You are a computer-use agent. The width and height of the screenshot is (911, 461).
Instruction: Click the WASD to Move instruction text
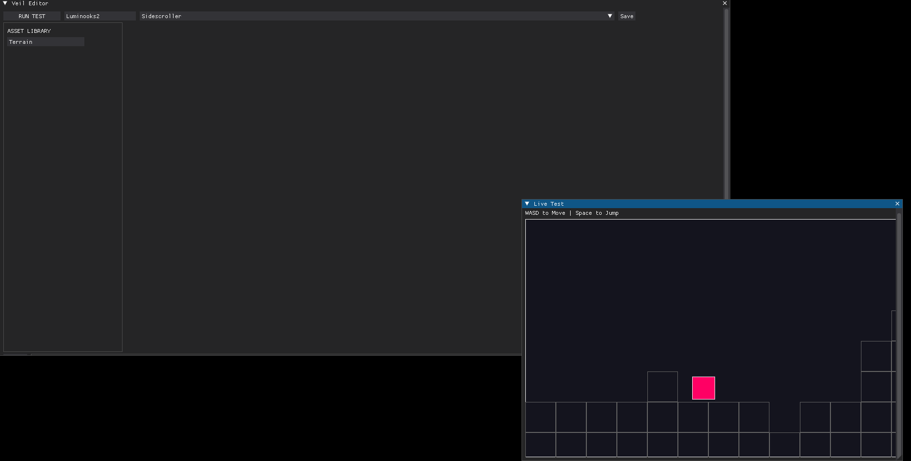[x=545, y=213]
